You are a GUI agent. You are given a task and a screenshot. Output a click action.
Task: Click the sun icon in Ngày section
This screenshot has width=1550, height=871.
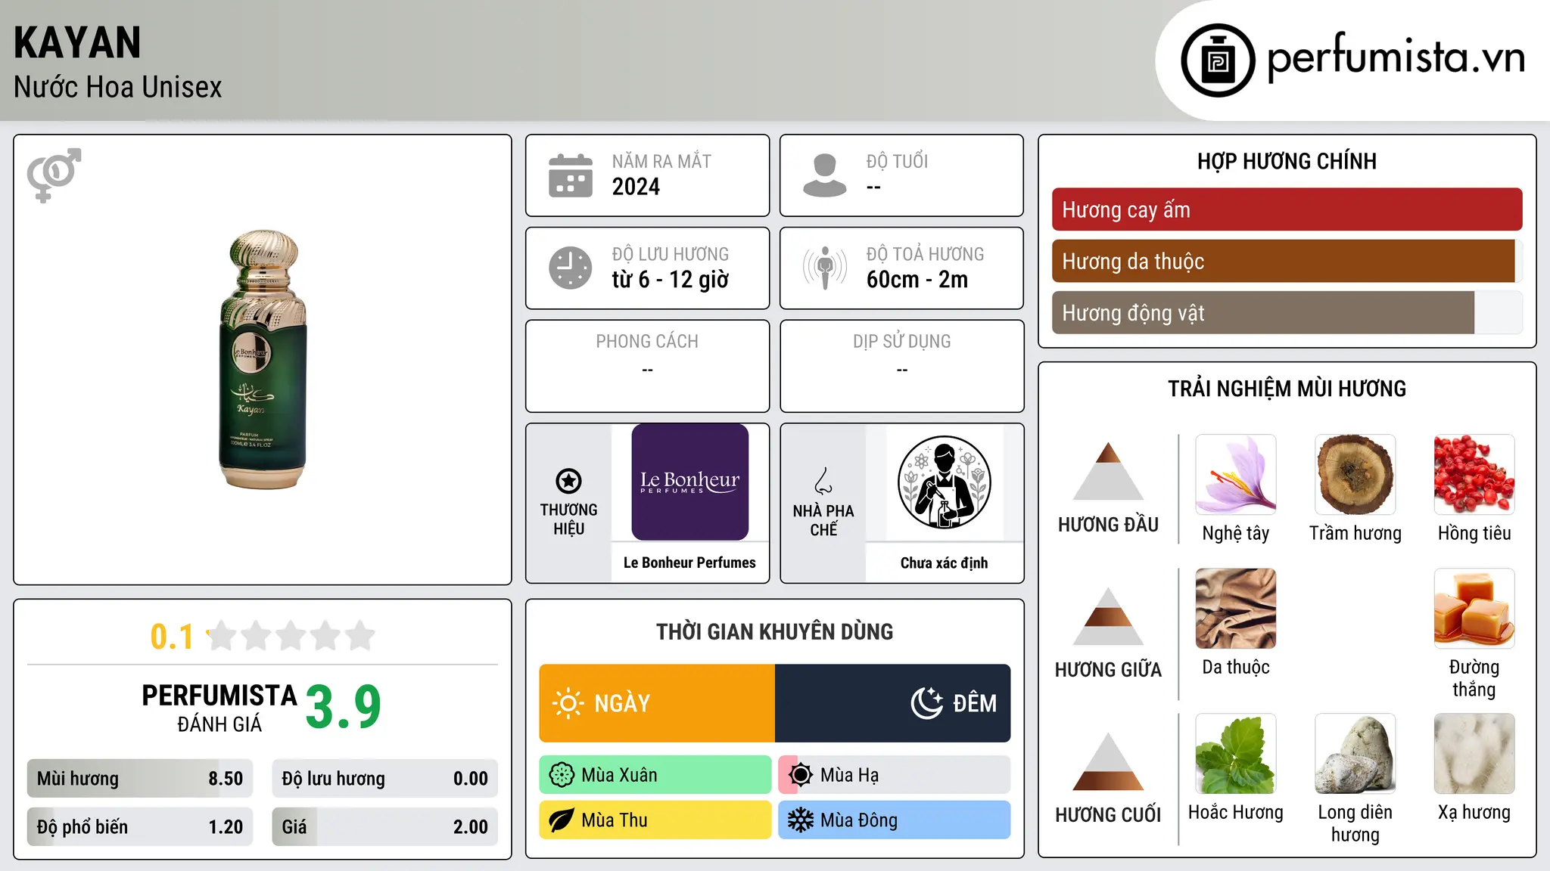568,703
